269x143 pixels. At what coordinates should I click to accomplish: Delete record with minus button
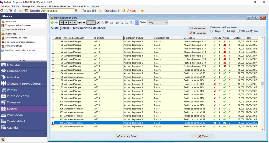(x=84, y=23)
